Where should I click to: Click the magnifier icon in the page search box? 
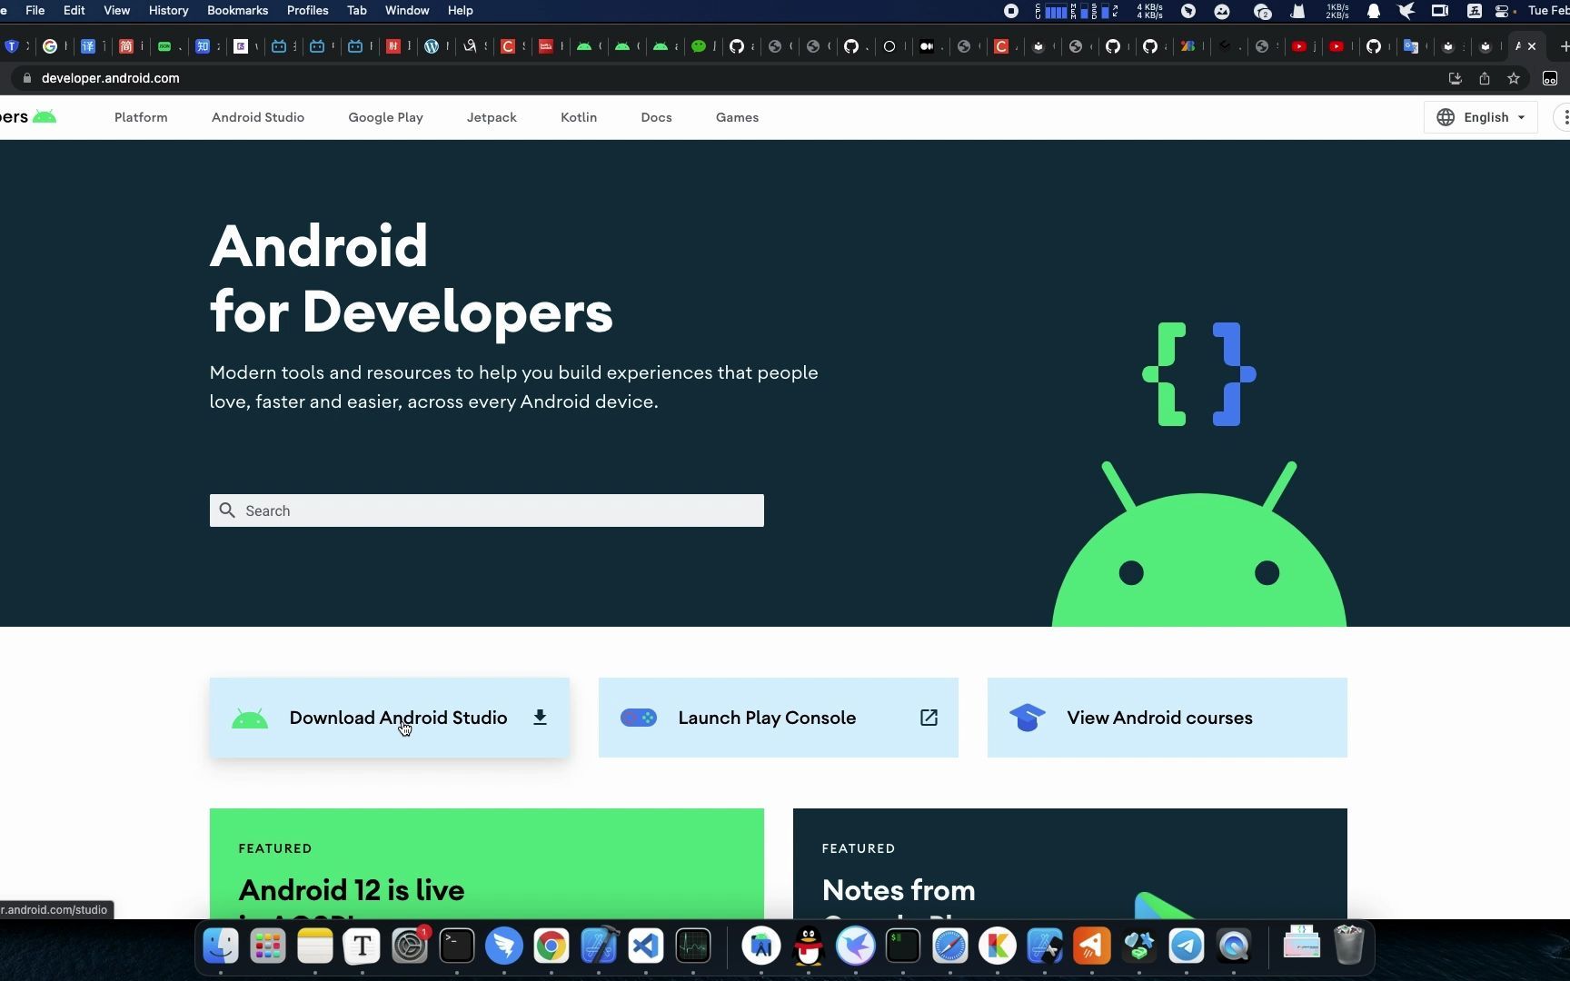pyautogui.click(x=227, y=510)
